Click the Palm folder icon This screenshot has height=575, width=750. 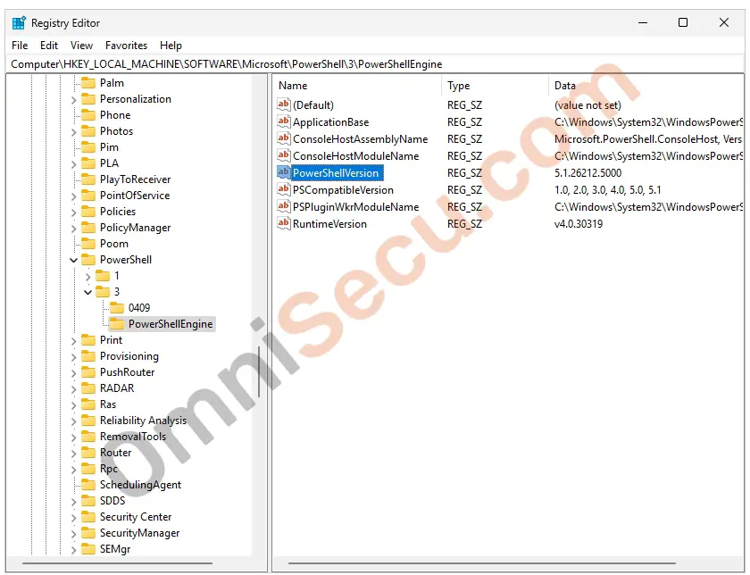tap(88, 83)
